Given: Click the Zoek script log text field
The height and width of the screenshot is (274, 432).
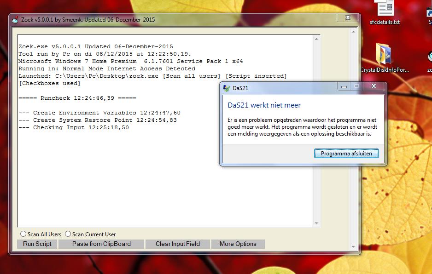Looking at the screenshot, I should (165, 131).
